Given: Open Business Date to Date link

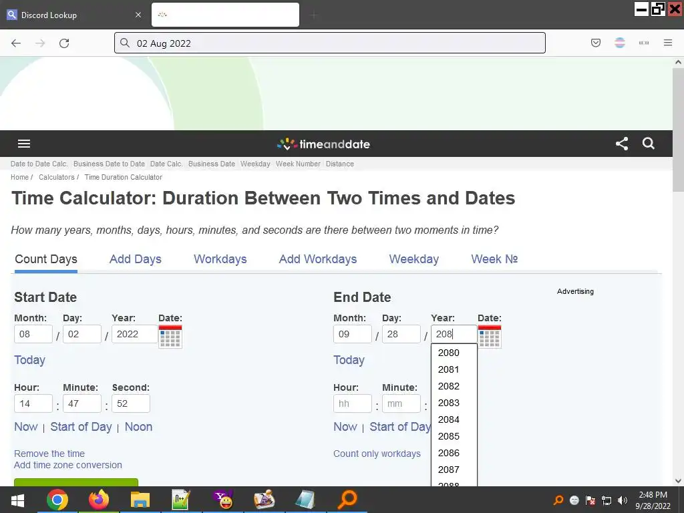Looking at the screenshot, I should [x=109, y=164].
